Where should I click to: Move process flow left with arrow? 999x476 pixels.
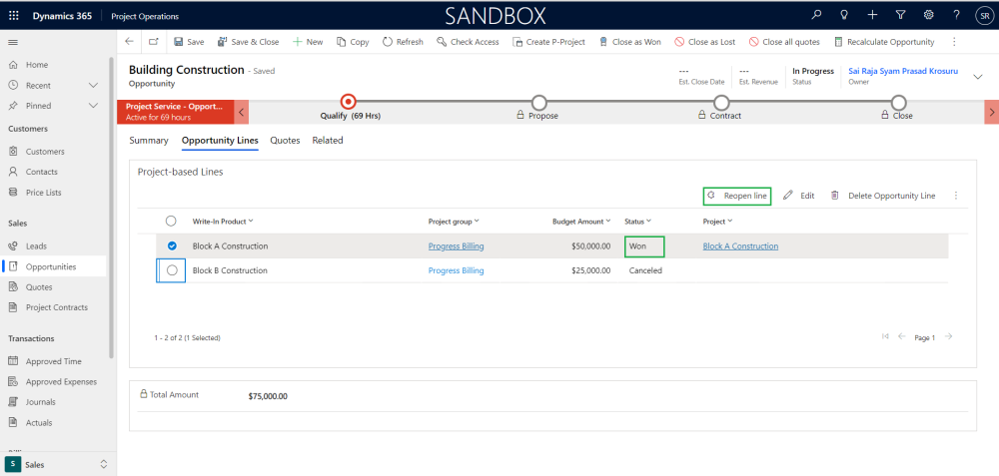(x=242, y=112)
